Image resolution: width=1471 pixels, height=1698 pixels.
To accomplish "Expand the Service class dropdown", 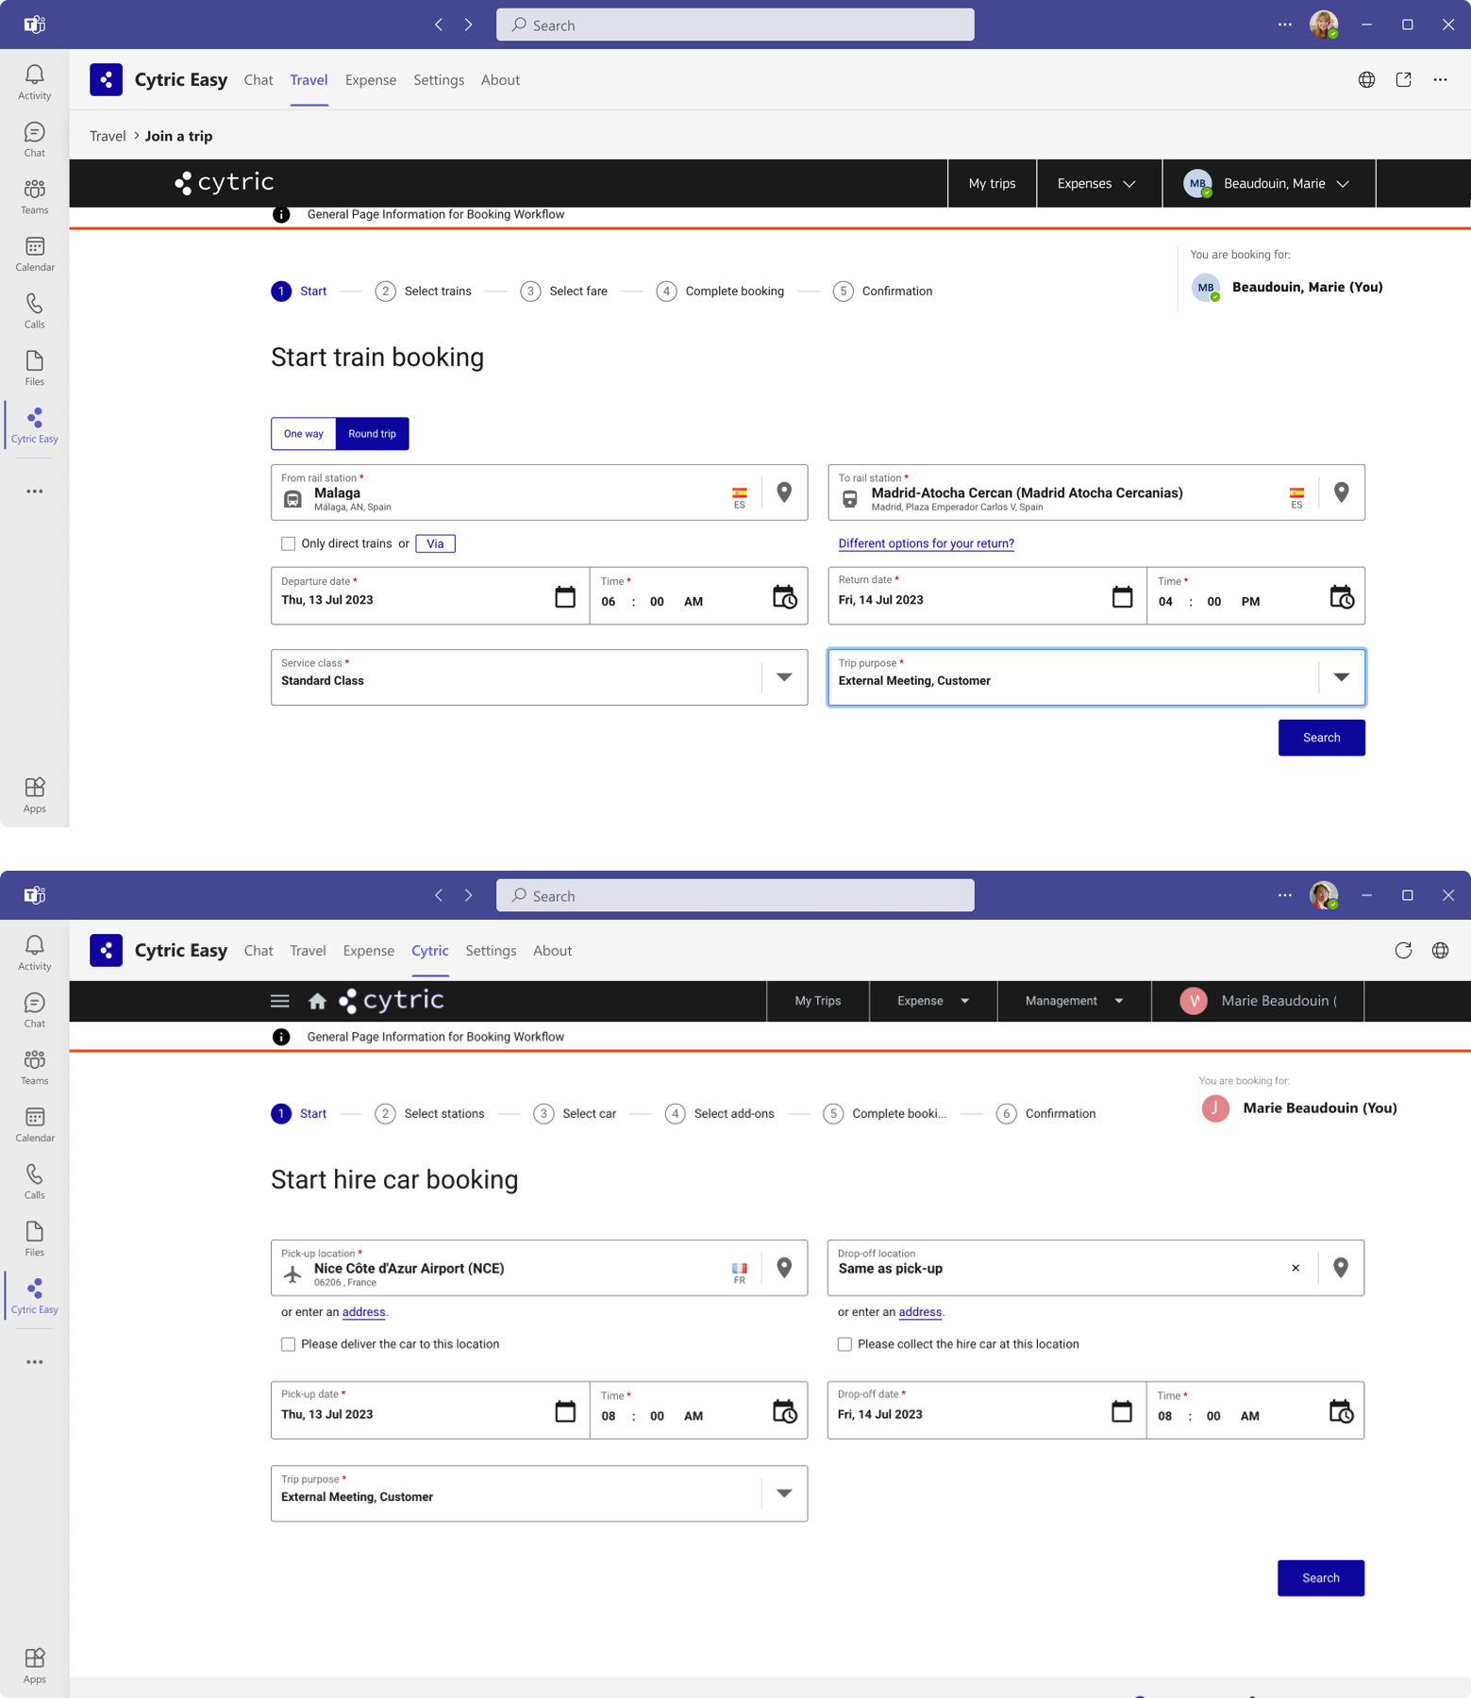I will [783, 677].
